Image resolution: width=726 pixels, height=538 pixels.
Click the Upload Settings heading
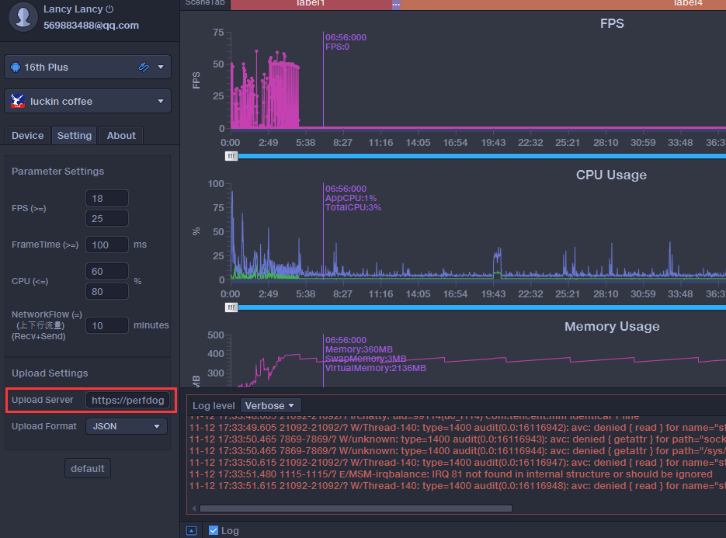(50, 373)
